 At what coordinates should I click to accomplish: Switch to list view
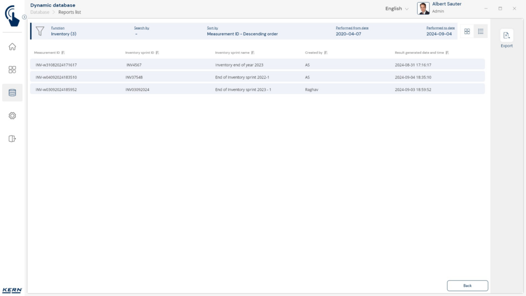point(480,31)
